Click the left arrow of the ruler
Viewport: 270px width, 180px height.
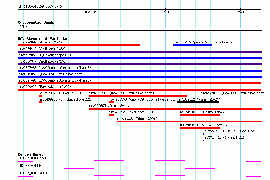[19, 10]
